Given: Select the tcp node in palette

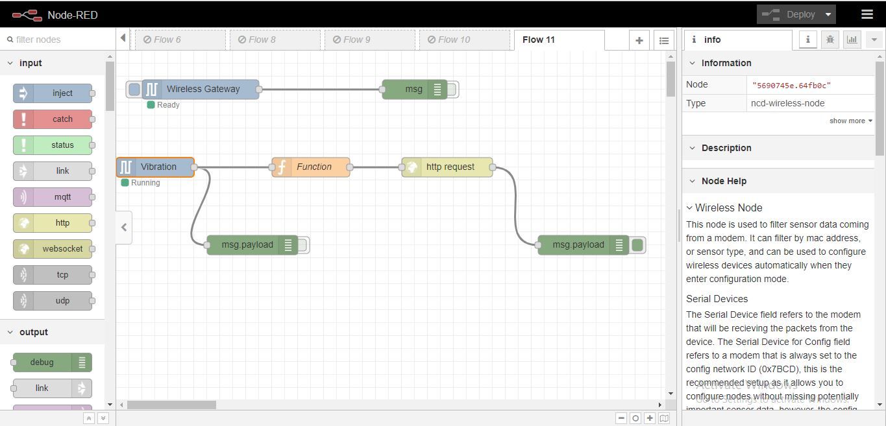Looking at the screenshot, I should point(53,275).
